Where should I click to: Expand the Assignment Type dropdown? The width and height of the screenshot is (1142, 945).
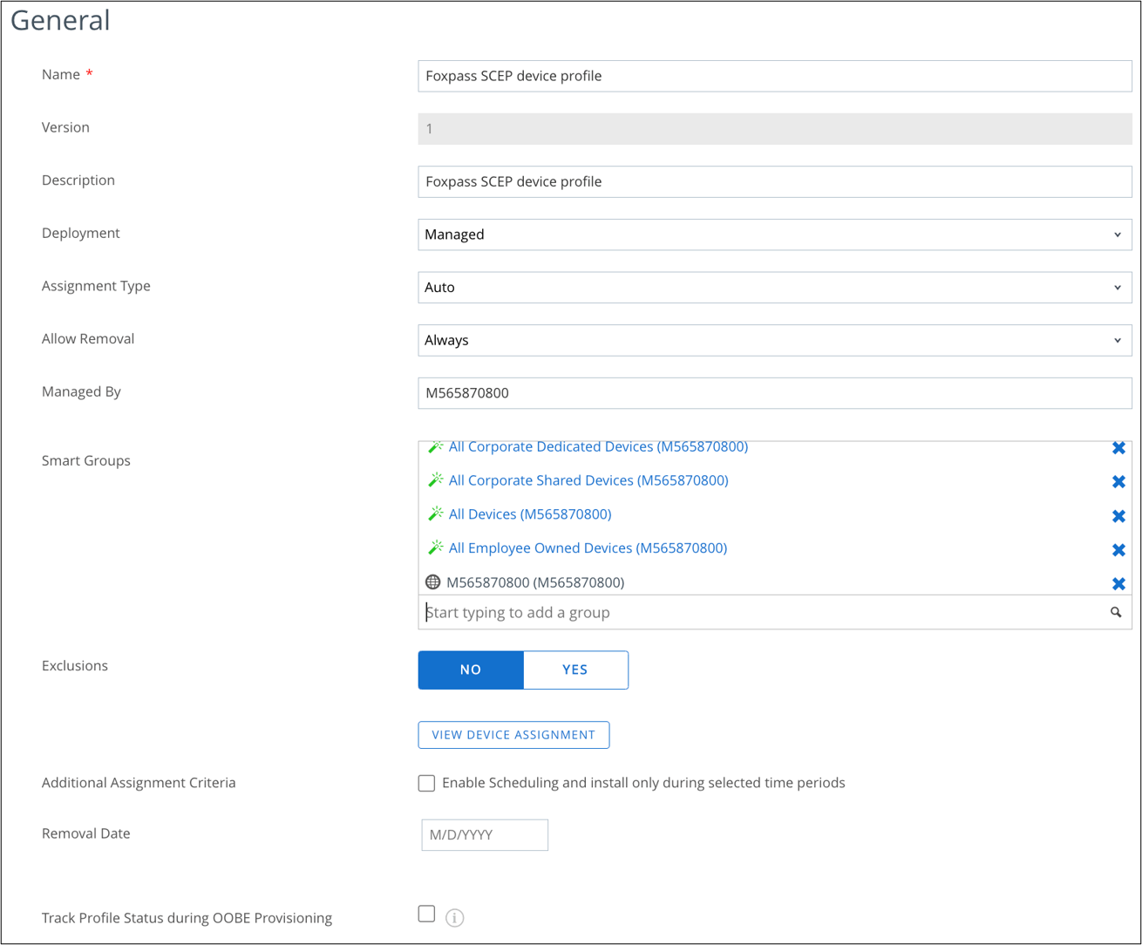[x=774, y=288]
